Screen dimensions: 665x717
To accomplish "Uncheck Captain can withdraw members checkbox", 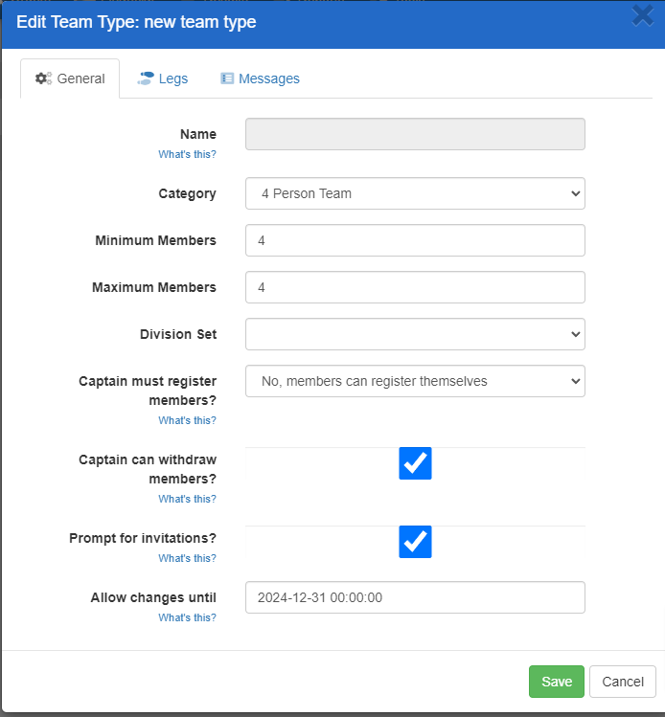I will (415, 463).
